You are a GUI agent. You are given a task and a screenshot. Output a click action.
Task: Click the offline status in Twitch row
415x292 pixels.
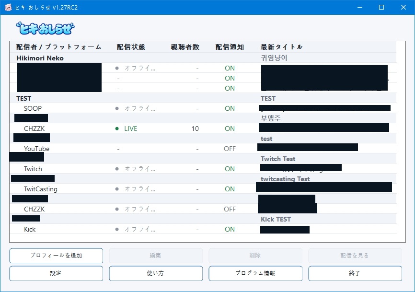[140, 169]
